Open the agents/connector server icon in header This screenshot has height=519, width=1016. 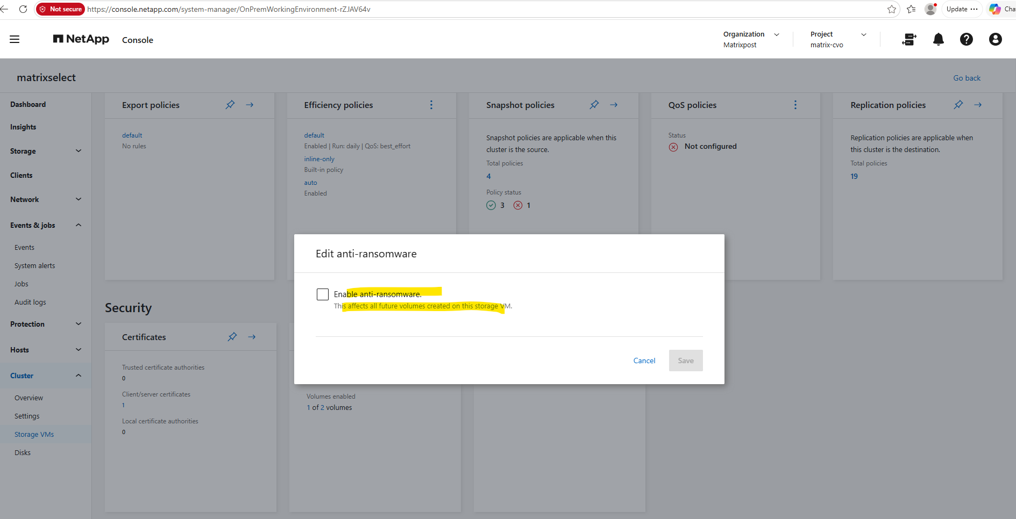click(909, 39)
